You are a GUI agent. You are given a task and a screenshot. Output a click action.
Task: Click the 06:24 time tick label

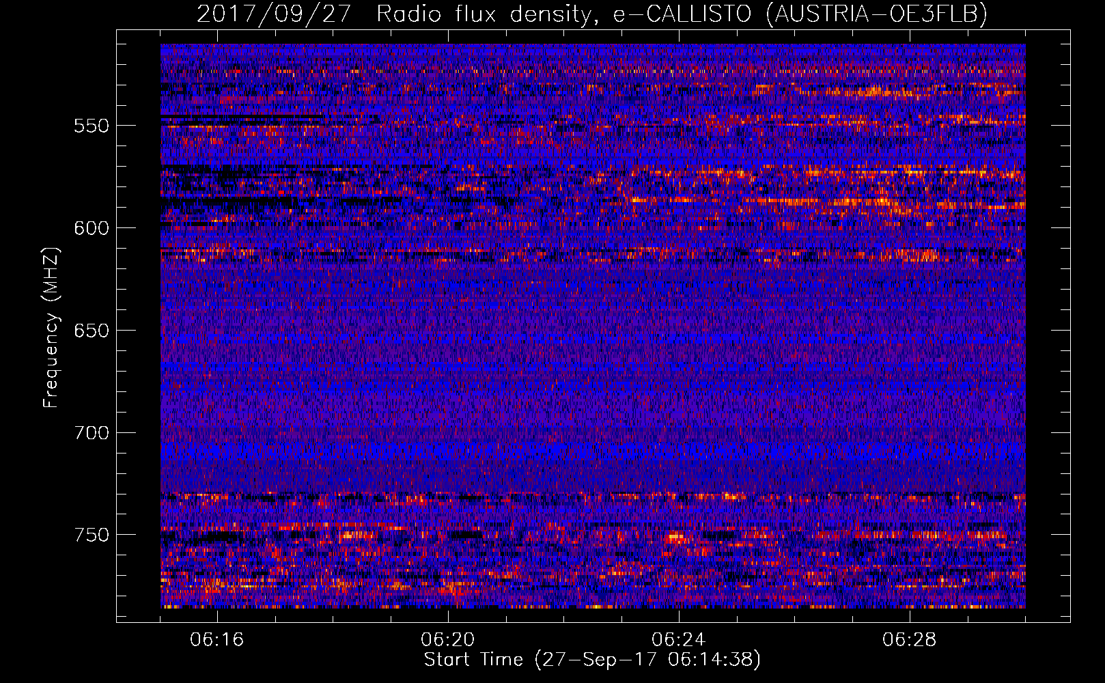click(x=679, y=640)
